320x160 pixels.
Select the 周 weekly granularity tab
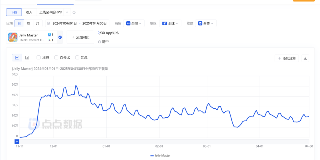point(28,23)
